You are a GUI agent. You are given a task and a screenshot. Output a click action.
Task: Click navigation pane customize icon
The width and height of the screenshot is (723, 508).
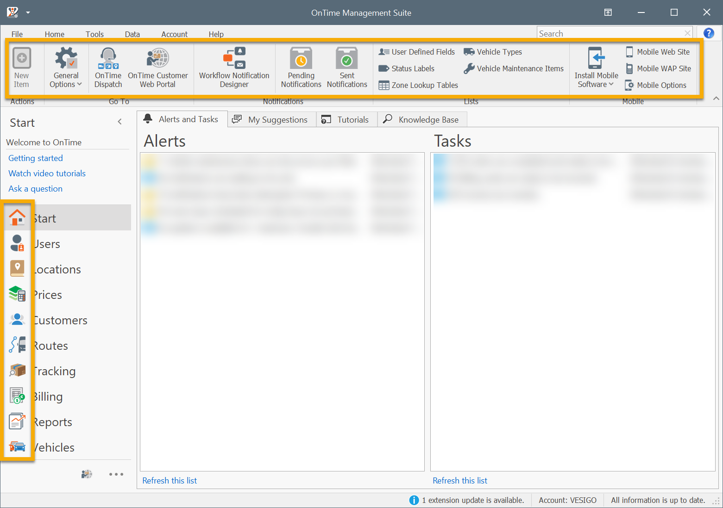pos(87,474)
